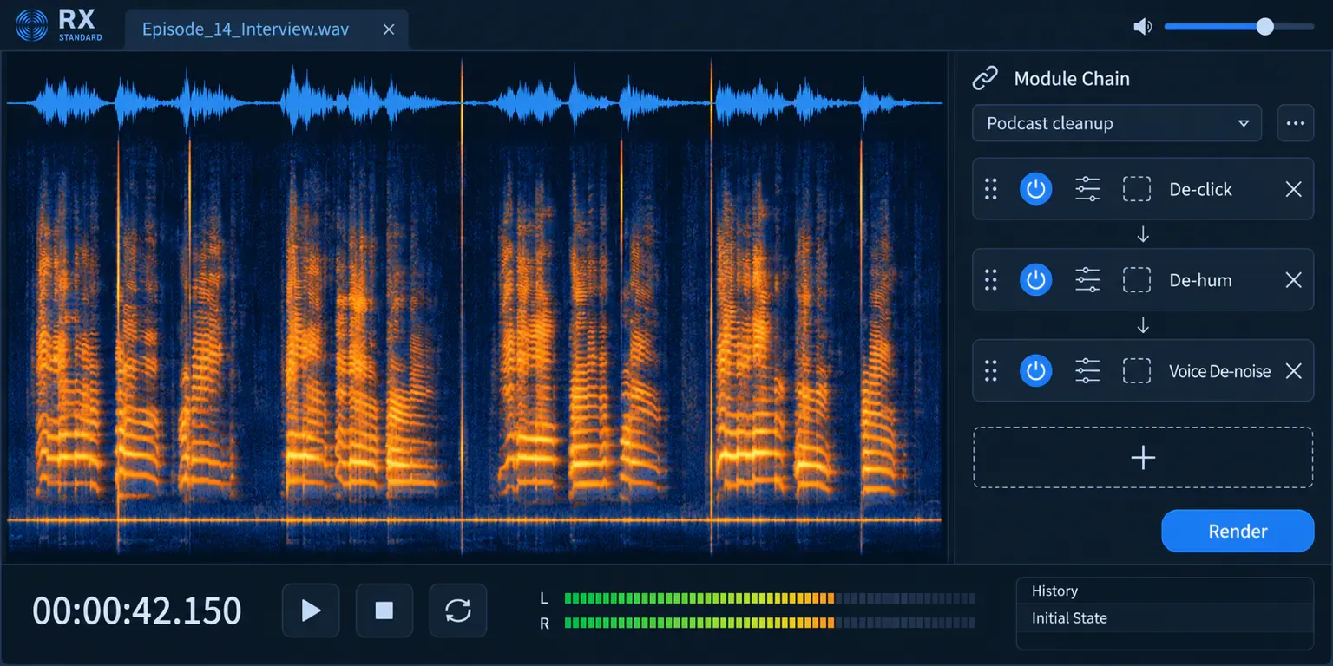Stop playback with the Stop button
Image resolution: width=1333 pixels, height=666 pixels.
[x=384, y=610]
